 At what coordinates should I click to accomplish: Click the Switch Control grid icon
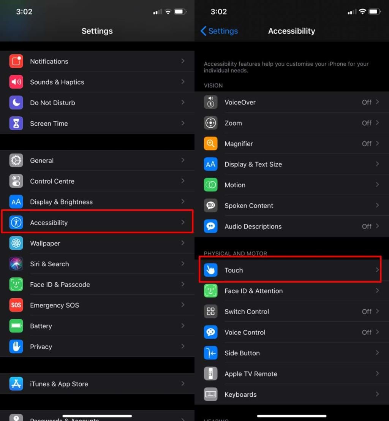210,312
